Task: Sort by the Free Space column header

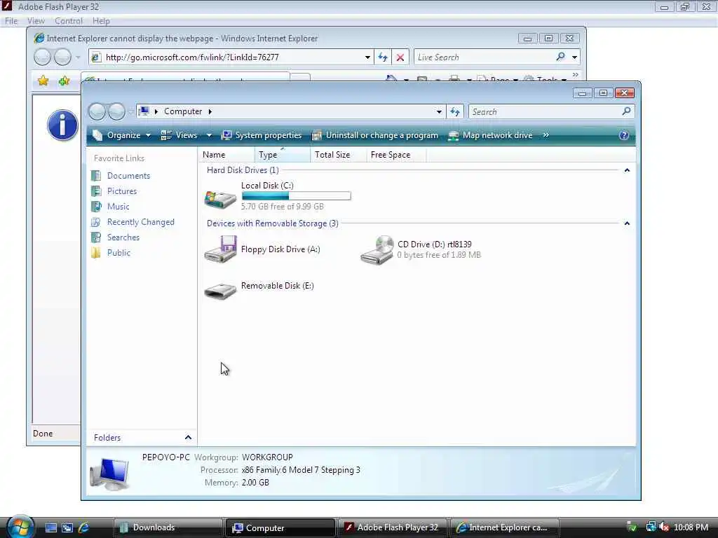Action: point(396,155)
